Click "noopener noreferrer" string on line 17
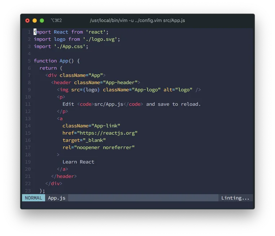This screenshot has width=275, height=236. [x=104, y=148]
